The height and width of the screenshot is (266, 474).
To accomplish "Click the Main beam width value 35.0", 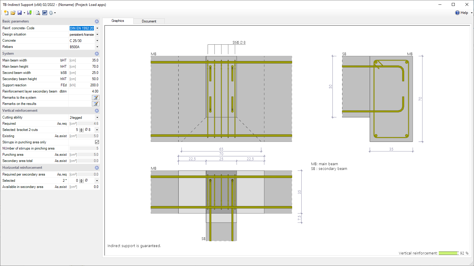I will [x=95, y=60].
